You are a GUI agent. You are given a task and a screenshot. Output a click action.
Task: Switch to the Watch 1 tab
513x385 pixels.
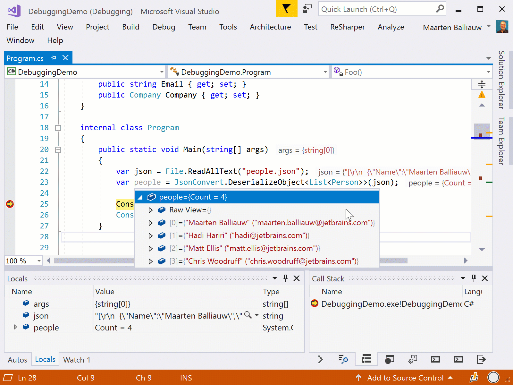(x=77, y=360)
